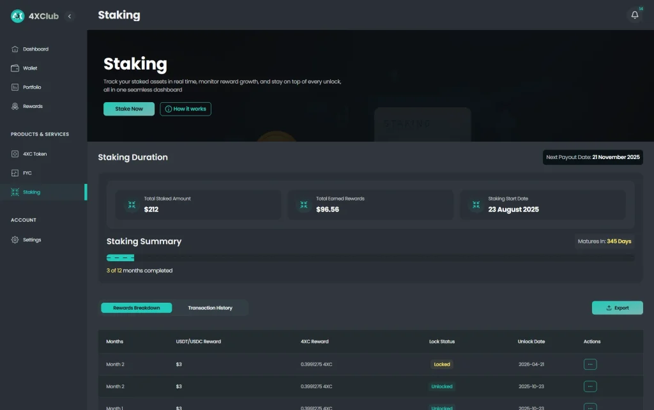654x410 pixels.
Task: Go to Dashboard in the sidebar
Action: click(35, 49)
